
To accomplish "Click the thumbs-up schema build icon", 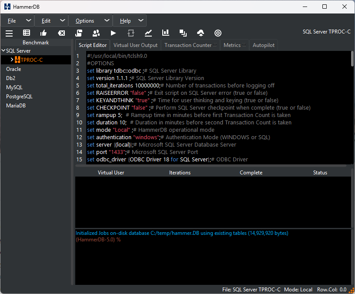I will tap(43, 33).
